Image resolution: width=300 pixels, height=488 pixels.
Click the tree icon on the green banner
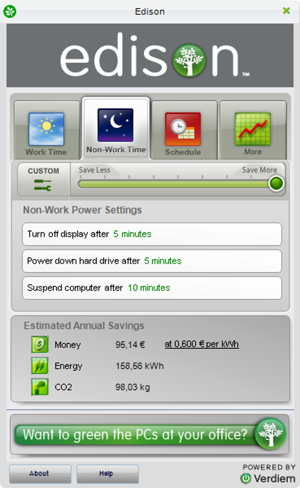click(270, 434)
